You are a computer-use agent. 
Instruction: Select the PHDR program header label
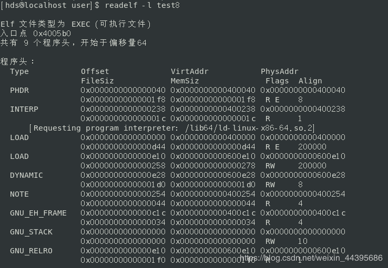click(x=19, y=90)
